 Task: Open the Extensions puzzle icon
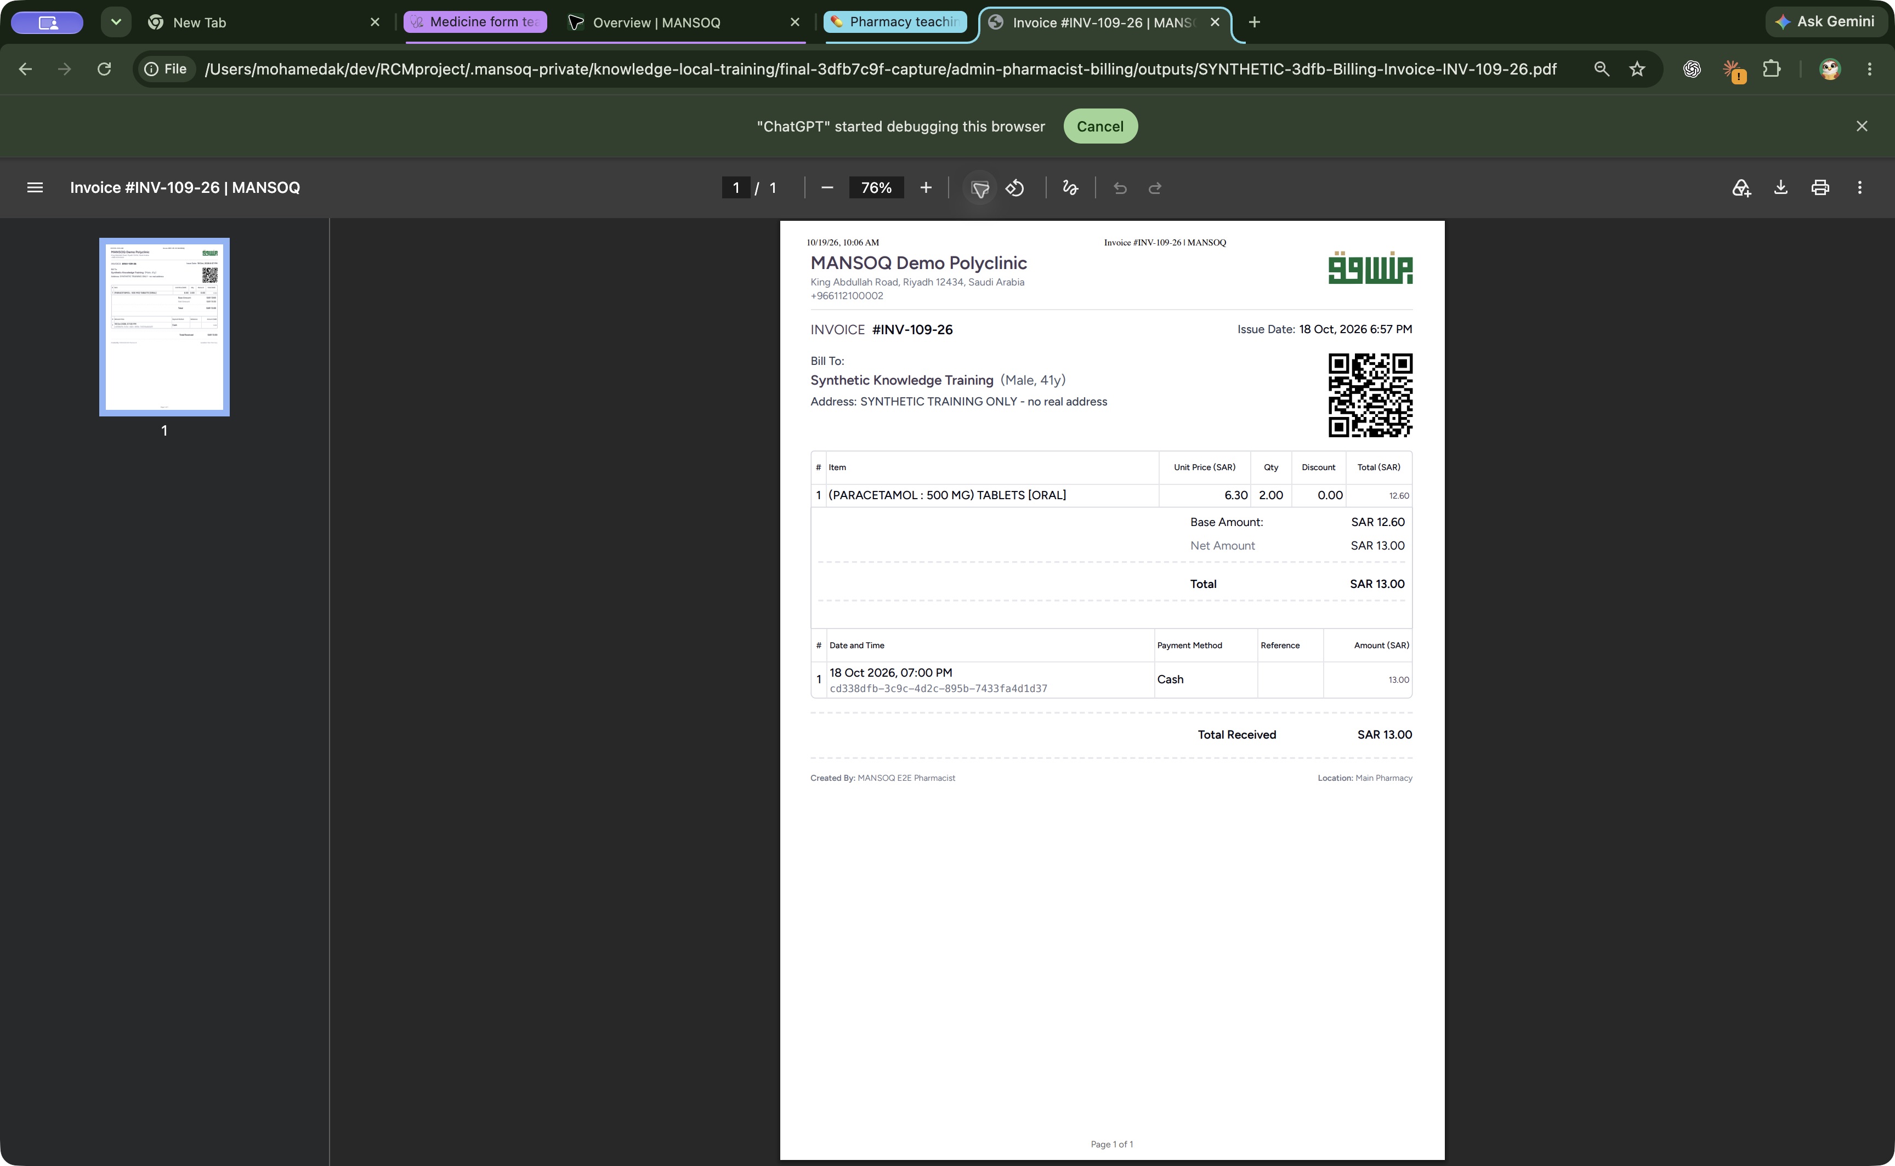click(x=1772, y=68)
